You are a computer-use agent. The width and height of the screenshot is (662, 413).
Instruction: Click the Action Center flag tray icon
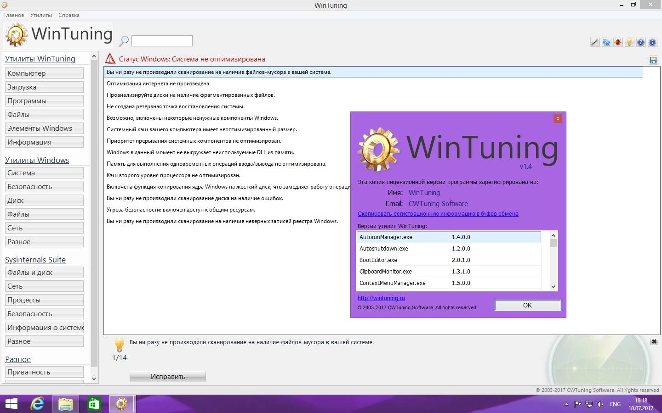coord(577,404)
